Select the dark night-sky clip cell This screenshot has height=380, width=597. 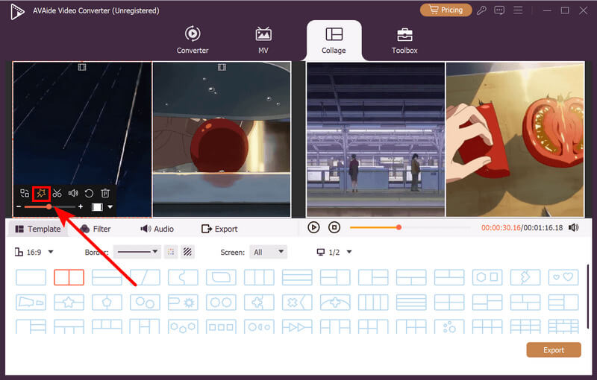click(x=82, y=139)
